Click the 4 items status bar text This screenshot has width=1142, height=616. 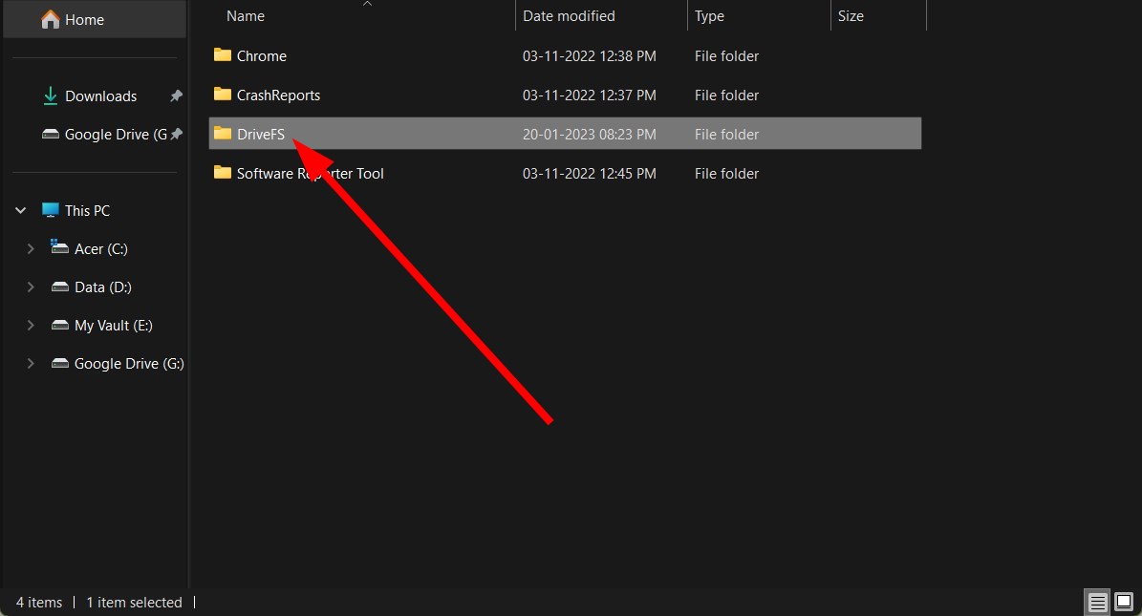[39, 603]
